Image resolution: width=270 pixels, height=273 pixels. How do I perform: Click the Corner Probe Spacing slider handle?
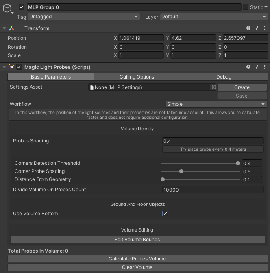point(181,171)
